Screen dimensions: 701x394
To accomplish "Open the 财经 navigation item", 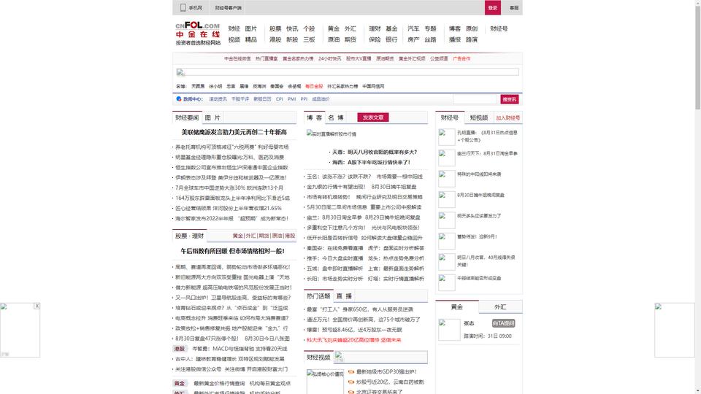I will coord(234,28).
